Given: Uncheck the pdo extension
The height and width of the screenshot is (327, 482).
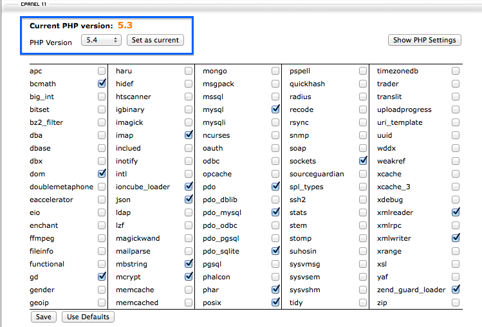Looking at the screenshot, I should point(275,187).
